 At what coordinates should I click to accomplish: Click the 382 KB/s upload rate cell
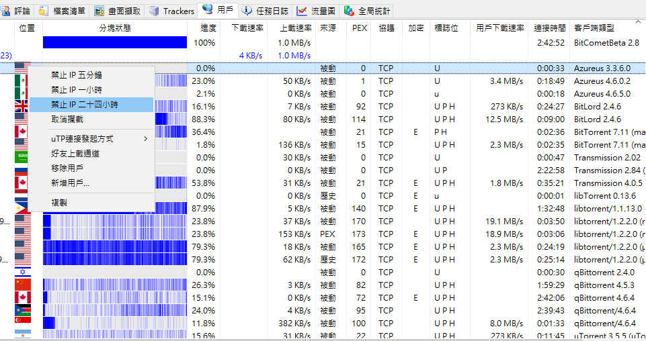294,324
